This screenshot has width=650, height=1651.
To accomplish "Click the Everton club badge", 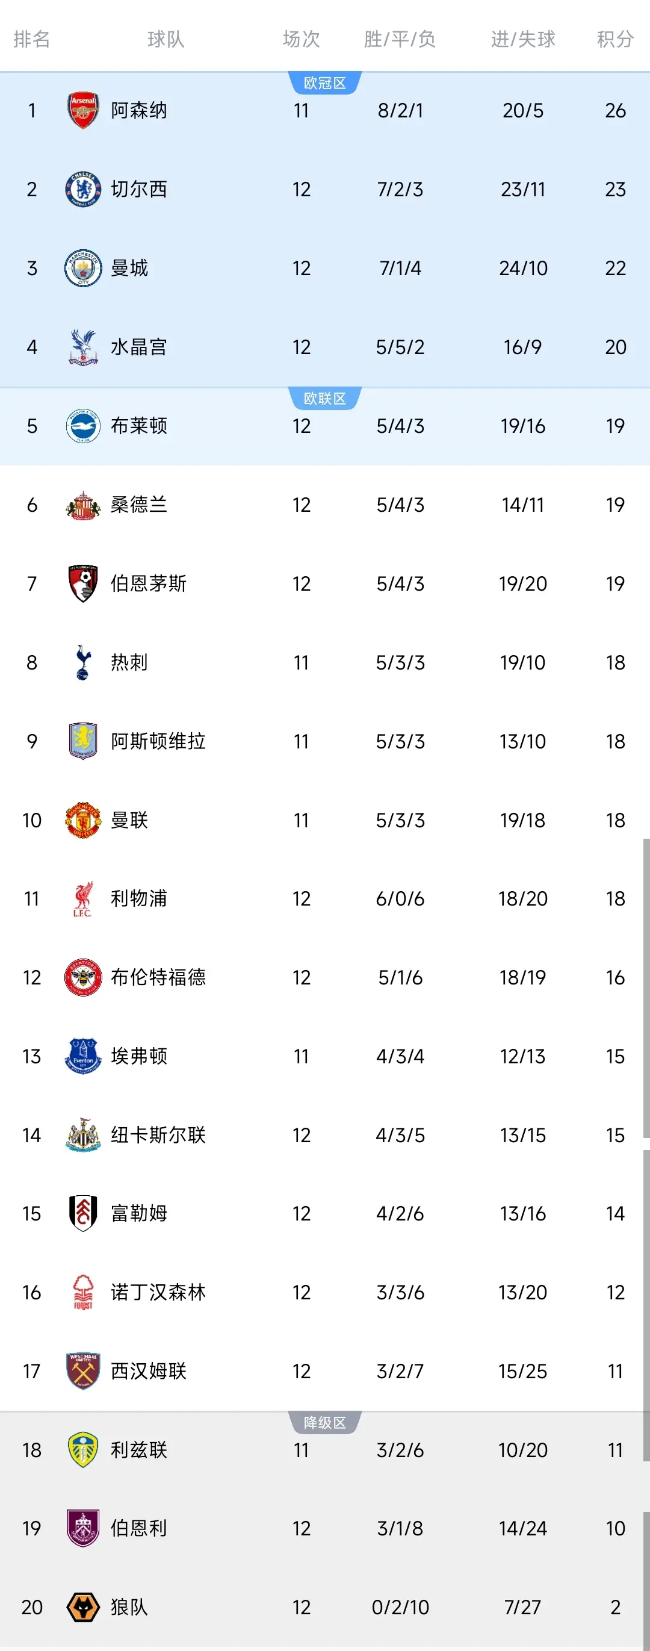I will click(83, 1056).
